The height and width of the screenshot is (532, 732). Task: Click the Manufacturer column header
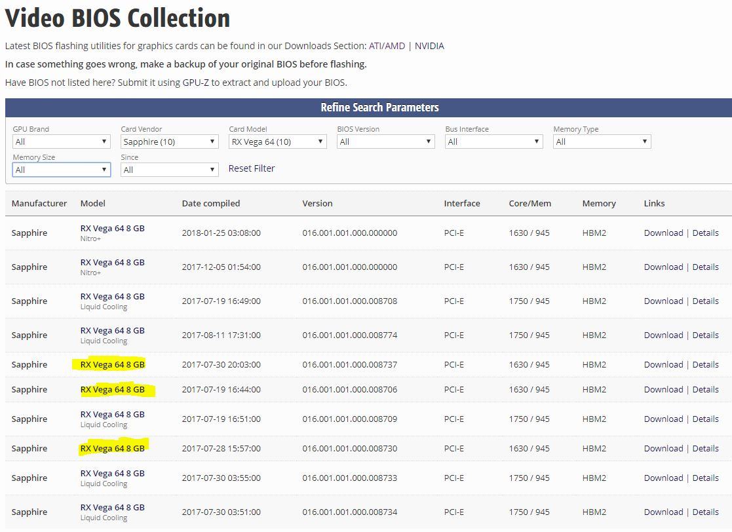39,204
